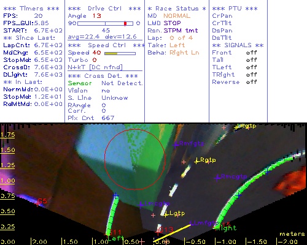Viewport: 307px width, 245px height.
Task: Click the yellow heading line near origin
Action: coord(172,233)
